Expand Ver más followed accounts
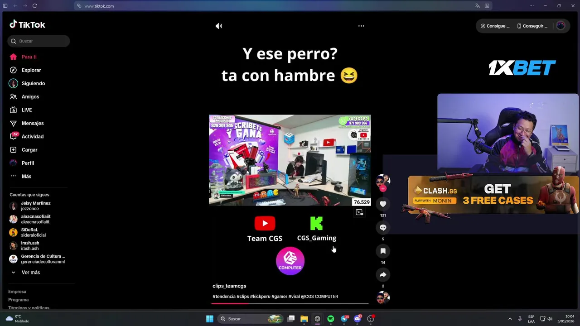The image size is (580, 326). (x=30, y=273)
